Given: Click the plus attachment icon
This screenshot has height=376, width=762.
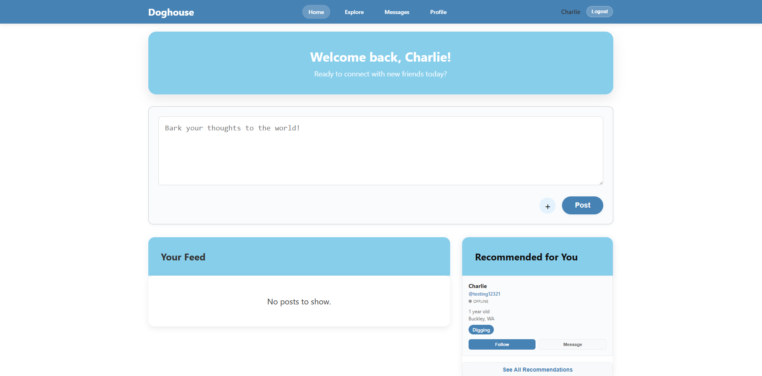Looking at the screenshot, I should [x=547, y=206].
